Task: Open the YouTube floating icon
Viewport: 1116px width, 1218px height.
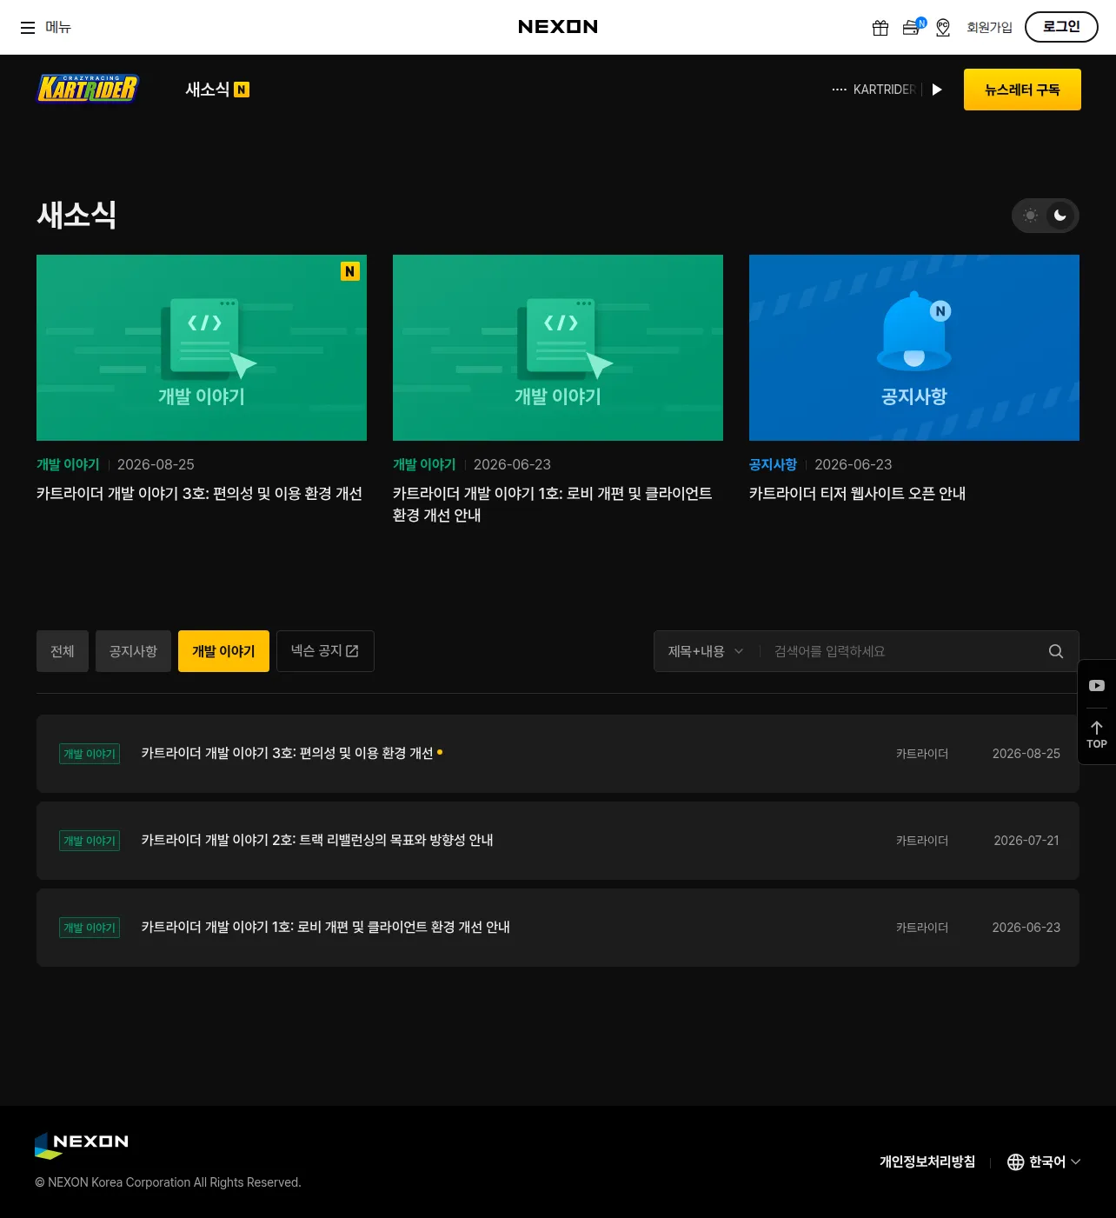Action: click(x=1097, y=686)
